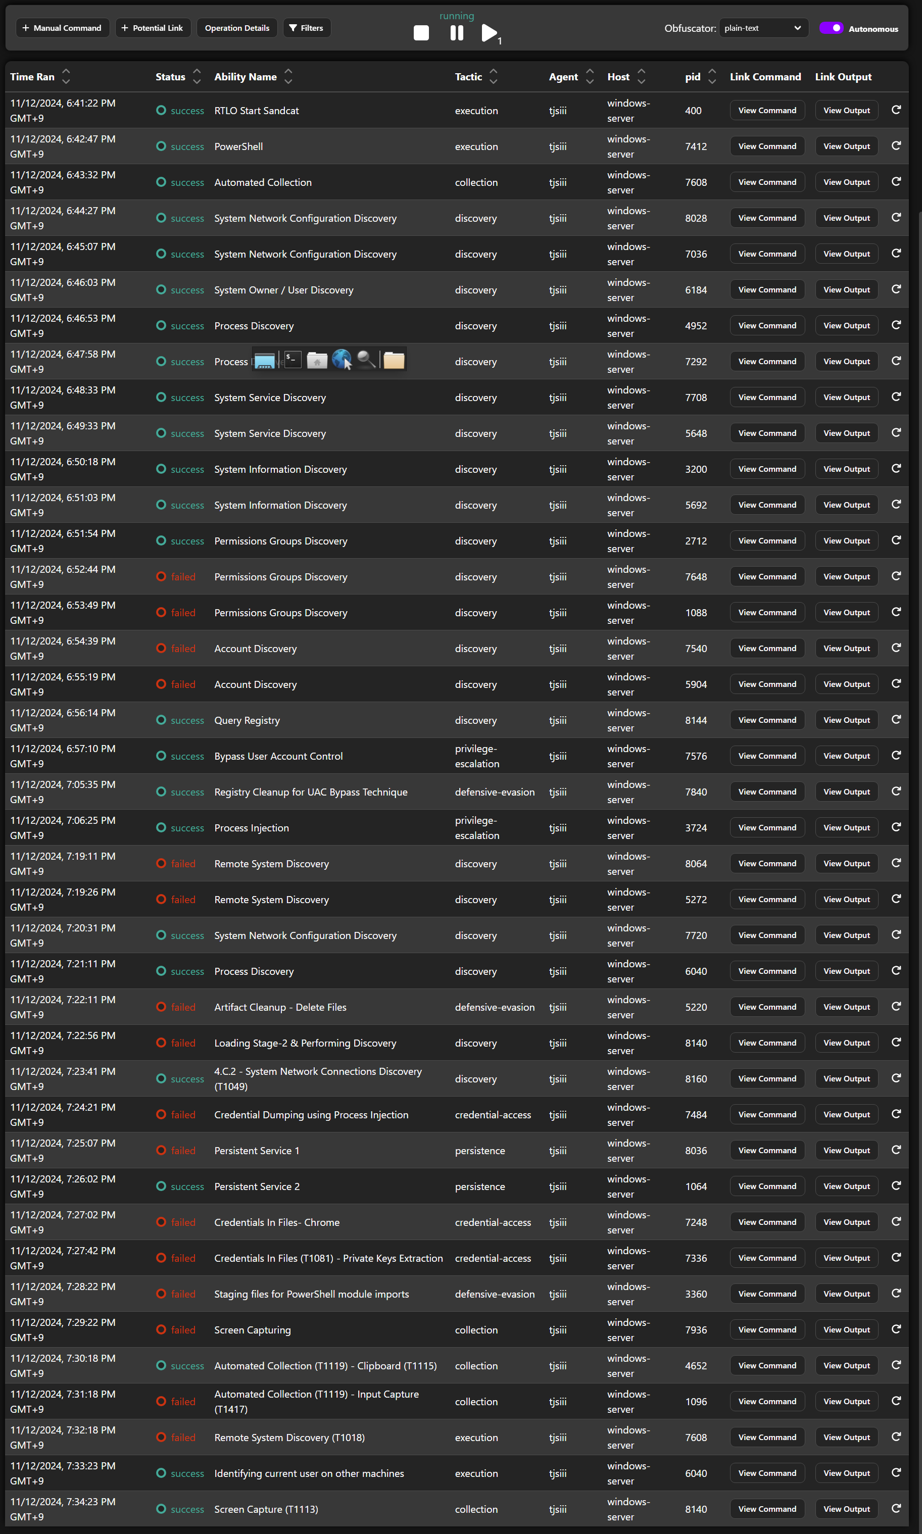
Task: Stop the running operation
Action: click(x=421, y=33)
